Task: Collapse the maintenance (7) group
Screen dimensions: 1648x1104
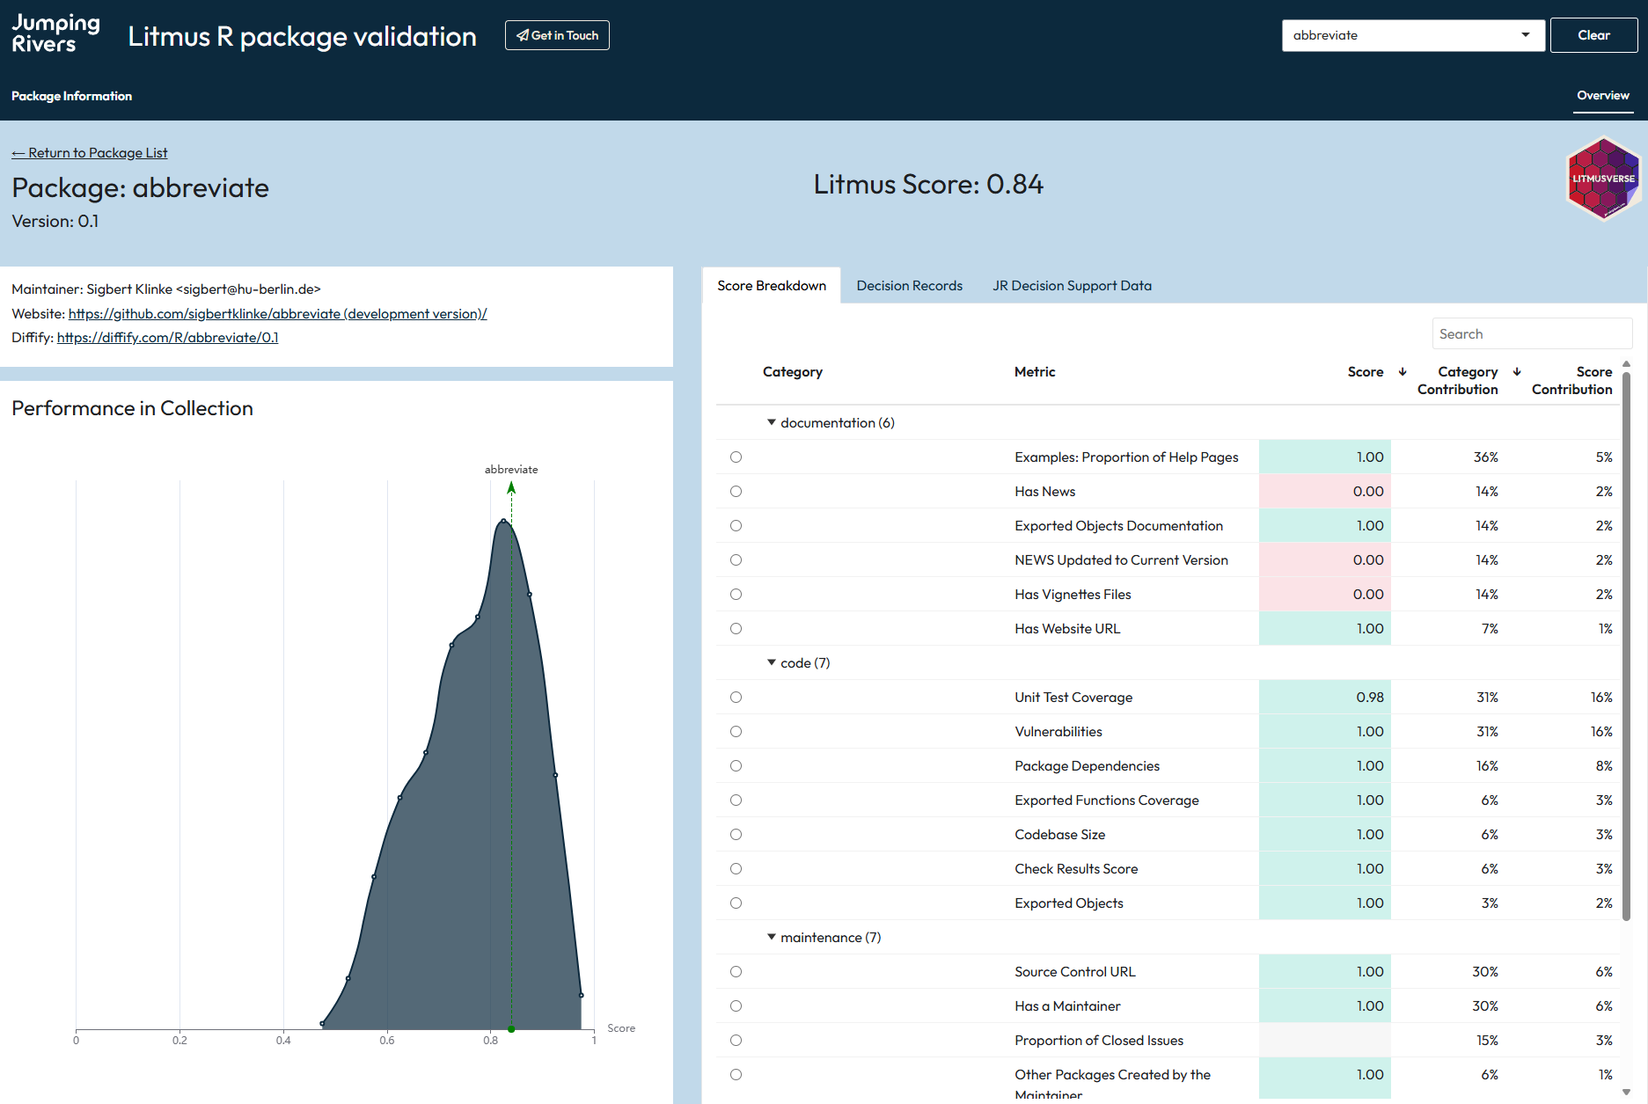Action: pyautogui.click(x=772, y=937)
